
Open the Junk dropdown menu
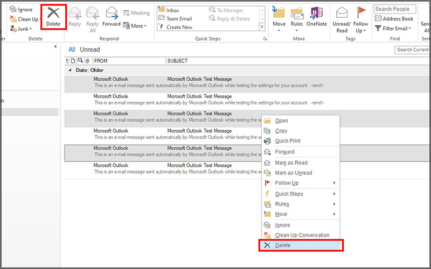click(21, 29)
